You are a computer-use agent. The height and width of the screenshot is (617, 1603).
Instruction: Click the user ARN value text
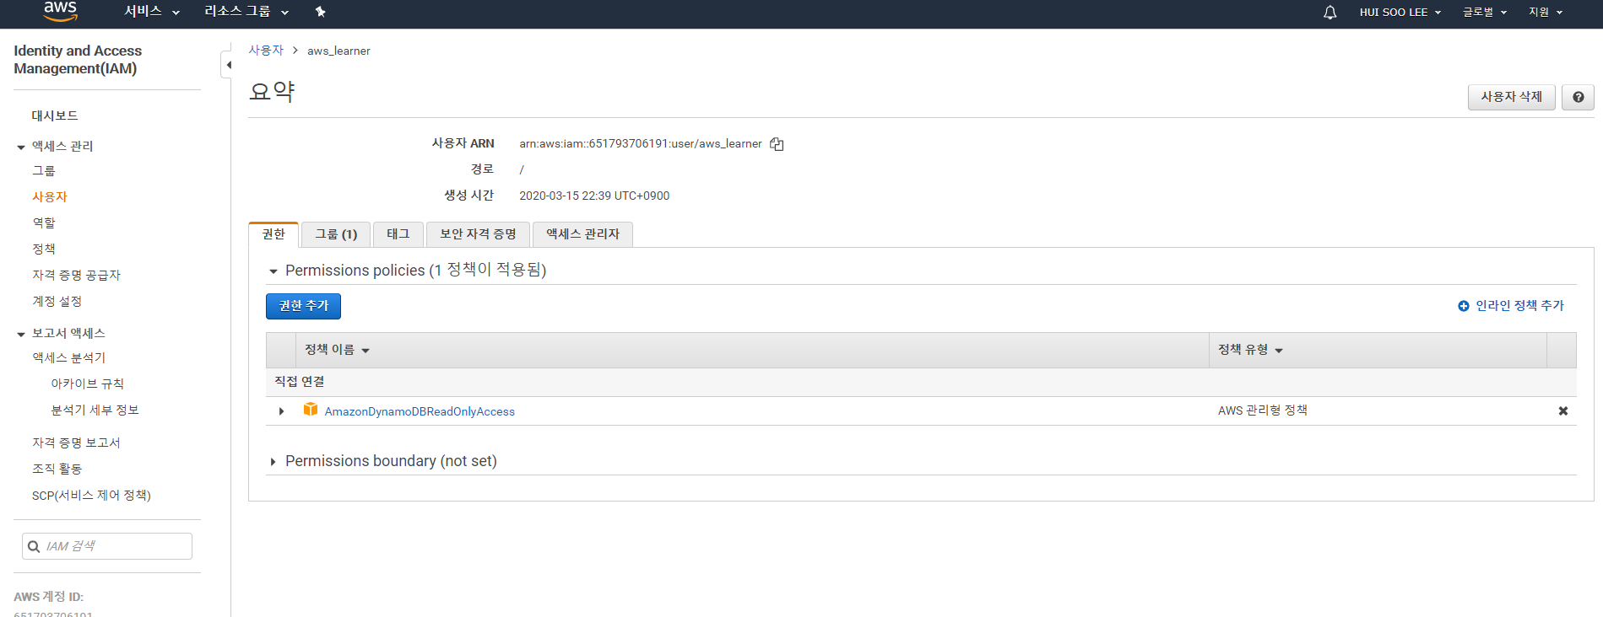(x=640, y=143)
